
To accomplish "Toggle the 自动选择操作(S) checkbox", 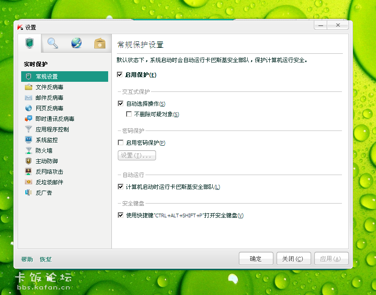I will [121, 103].
